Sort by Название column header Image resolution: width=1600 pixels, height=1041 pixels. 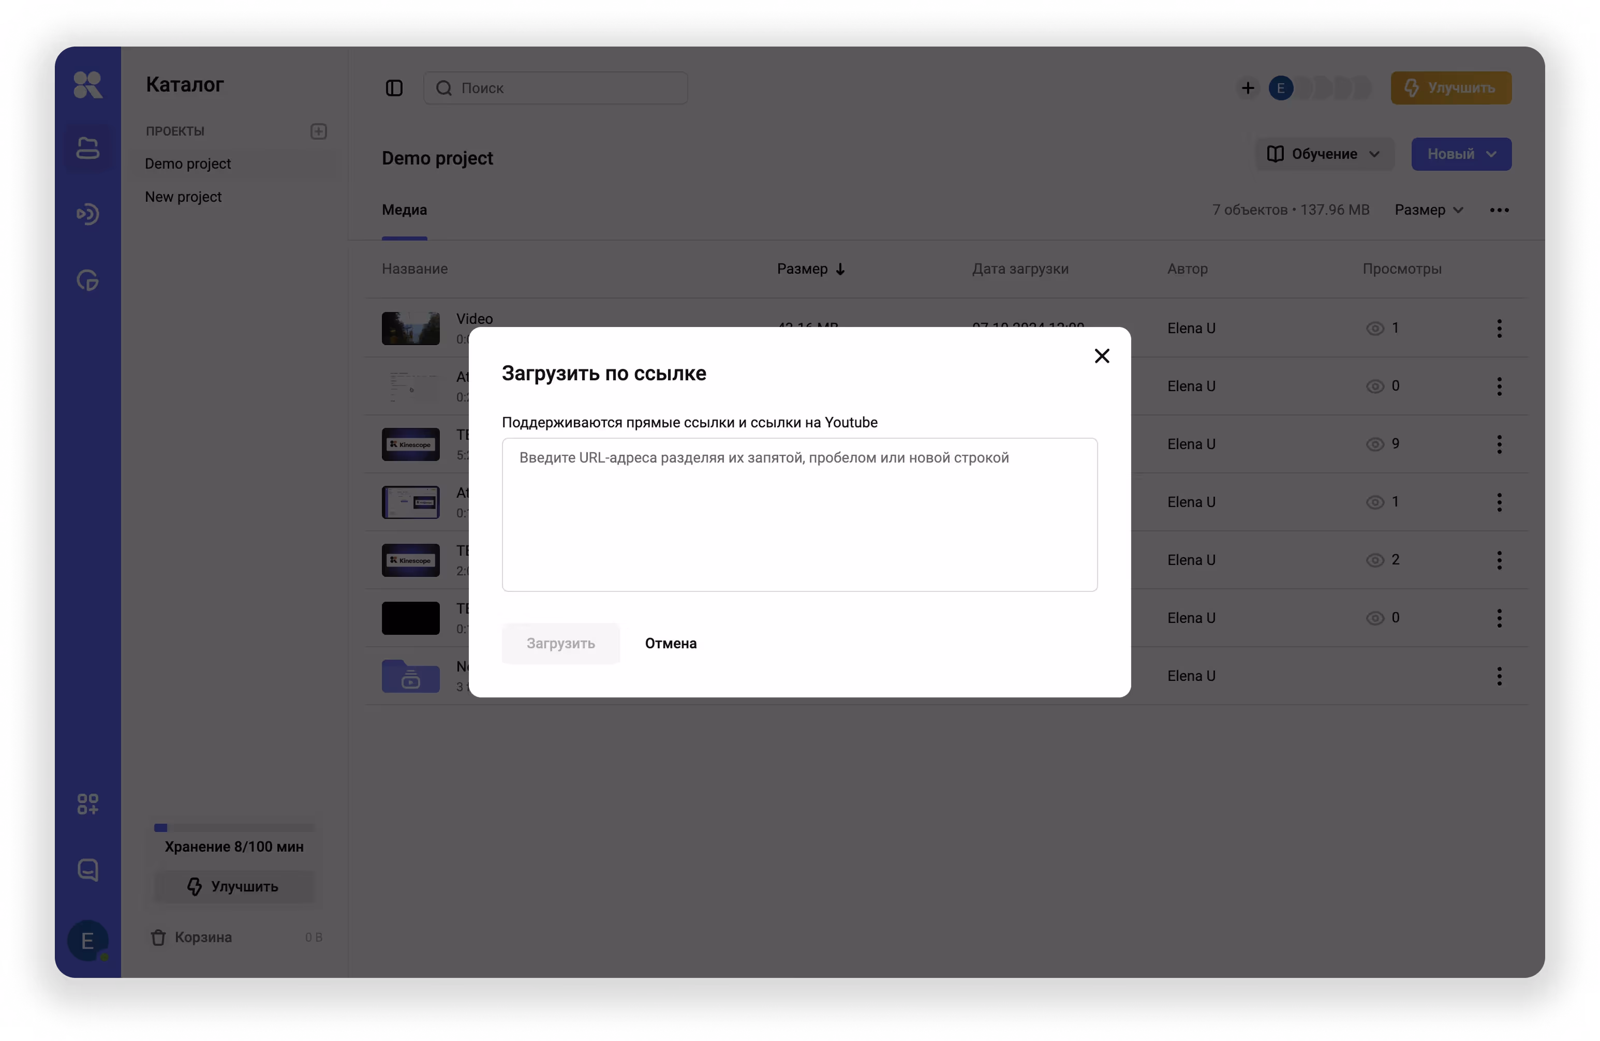tap(415, 269)
